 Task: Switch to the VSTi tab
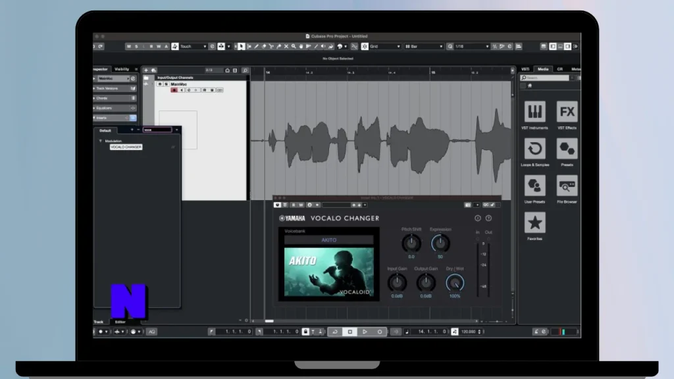pos(525,69)
